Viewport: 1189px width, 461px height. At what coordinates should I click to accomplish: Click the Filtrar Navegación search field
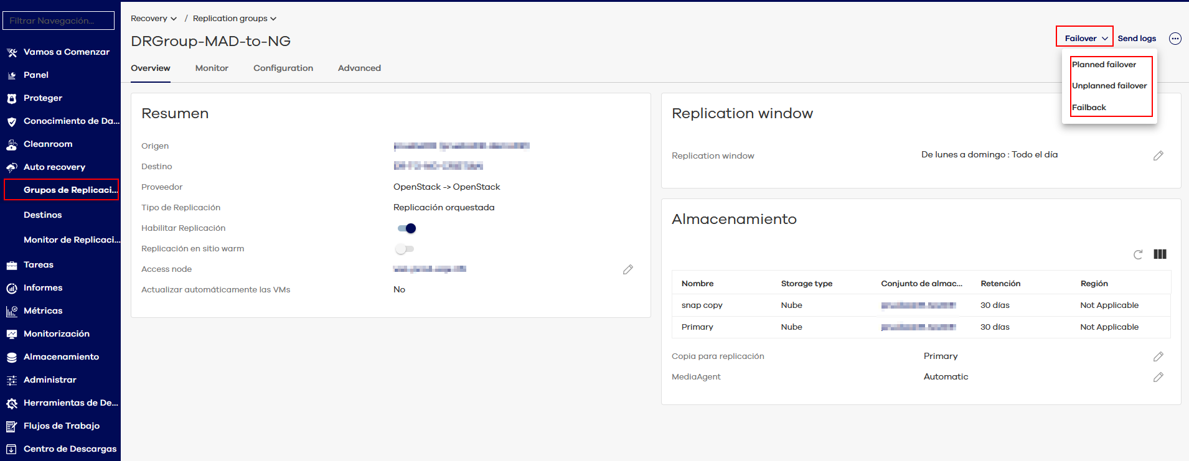tap(59, 21)
